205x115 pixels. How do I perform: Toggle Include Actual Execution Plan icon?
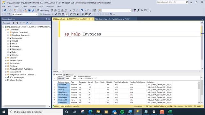point(71,14)
